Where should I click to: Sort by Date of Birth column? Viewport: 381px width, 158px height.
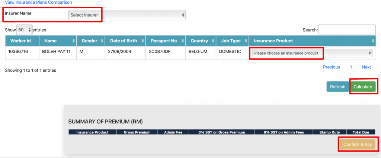tap(125, 41)
